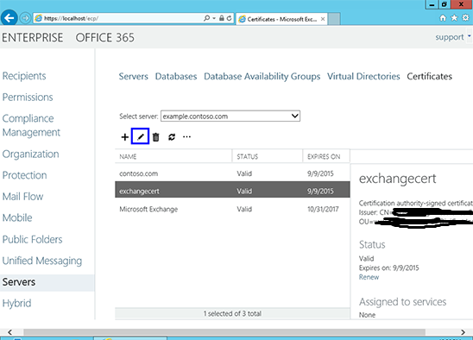The width and height of the screenshot is (473, 340).
Task: Open the more options ellipsis menu
Action: click(186, 137)
